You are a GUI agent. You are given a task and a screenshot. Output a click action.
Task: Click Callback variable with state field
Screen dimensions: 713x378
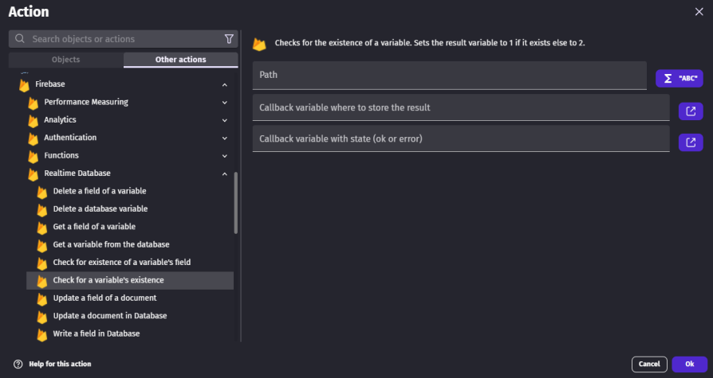pyautogui.click(x=461, y=138)
